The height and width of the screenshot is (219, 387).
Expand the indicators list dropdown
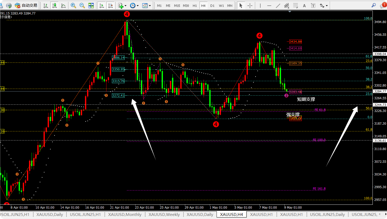point(122,5)
